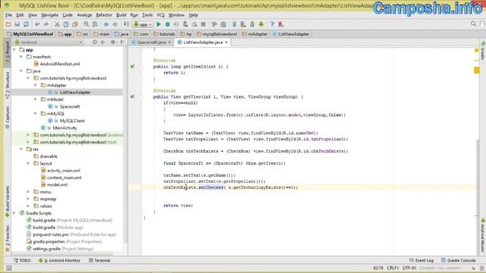Run the app with green play icon
This screenshot has width=486, height=273.
tap(159, 24)
